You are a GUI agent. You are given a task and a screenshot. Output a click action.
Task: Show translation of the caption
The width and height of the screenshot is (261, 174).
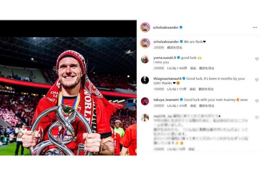(x=174, y=48)
